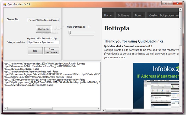Select the 2all.kiev.ua Failed result line

[x=38, y=77]
